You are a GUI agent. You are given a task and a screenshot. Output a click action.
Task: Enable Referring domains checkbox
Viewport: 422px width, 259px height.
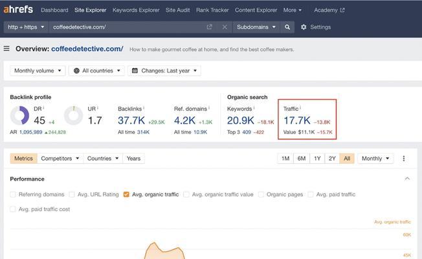pyautogui.click(x=13, y=194)
